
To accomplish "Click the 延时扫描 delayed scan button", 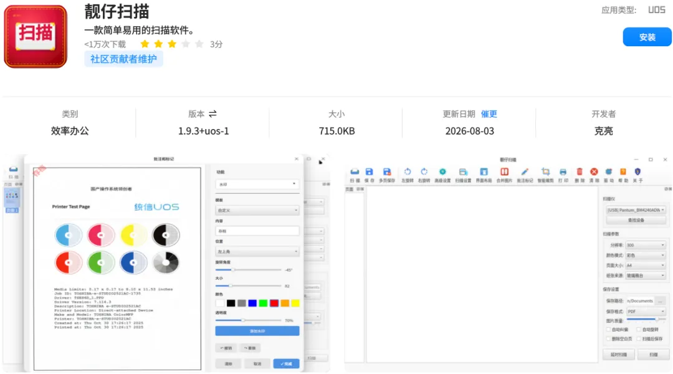I will coord(619,355).
